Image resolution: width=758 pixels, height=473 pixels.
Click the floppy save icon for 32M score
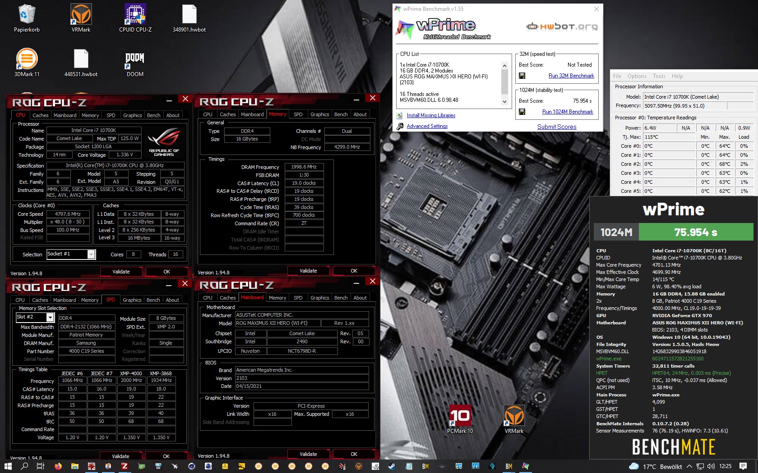click(x=522, y=76)
